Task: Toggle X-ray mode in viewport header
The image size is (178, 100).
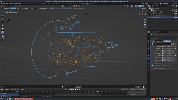Action: [x=136, y=6]
